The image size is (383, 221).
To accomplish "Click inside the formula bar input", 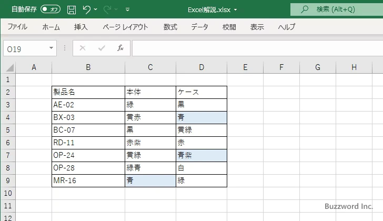I will (257, 48).
